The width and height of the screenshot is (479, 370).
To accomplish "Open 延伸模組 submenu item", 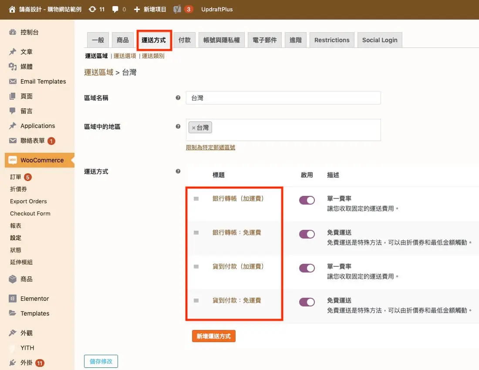I will pyautogui.click(x=21, y=262).
